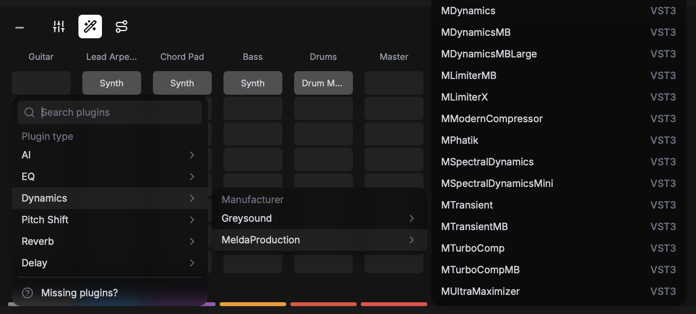
Task: Select Lead Arpe... channel label
Action: (112, 57)
